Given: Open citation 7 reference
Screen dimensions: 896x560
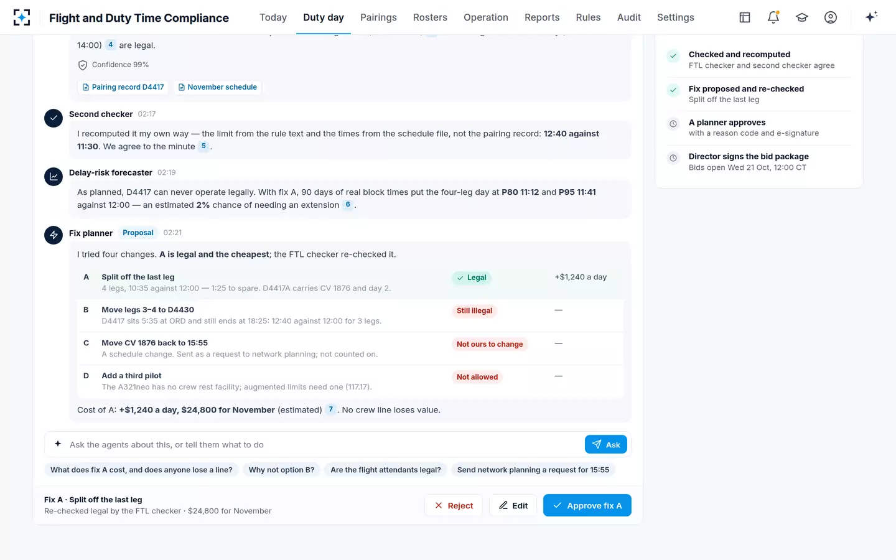Looking at the screenshot, I should pos(331,409).
